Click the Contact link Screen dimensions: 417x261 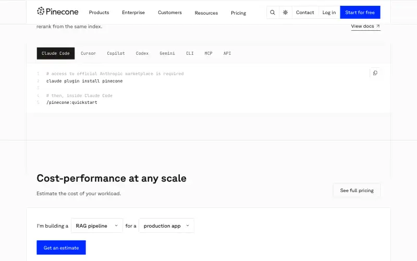tap(305, 12)
